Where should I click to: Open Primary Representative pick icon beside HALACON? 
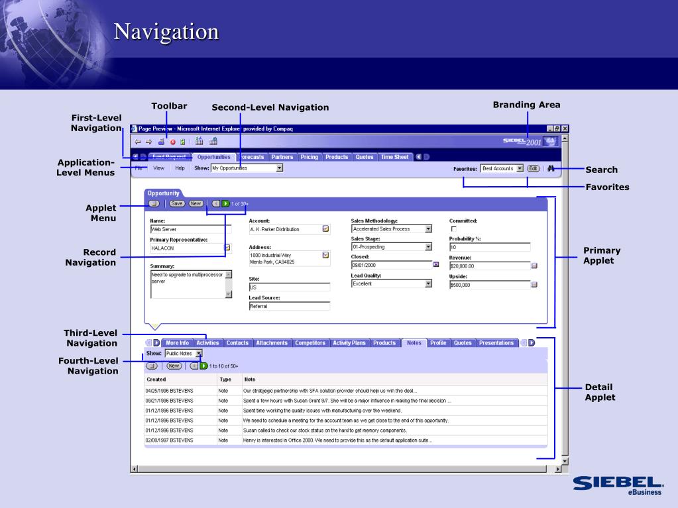pos(227,248)
